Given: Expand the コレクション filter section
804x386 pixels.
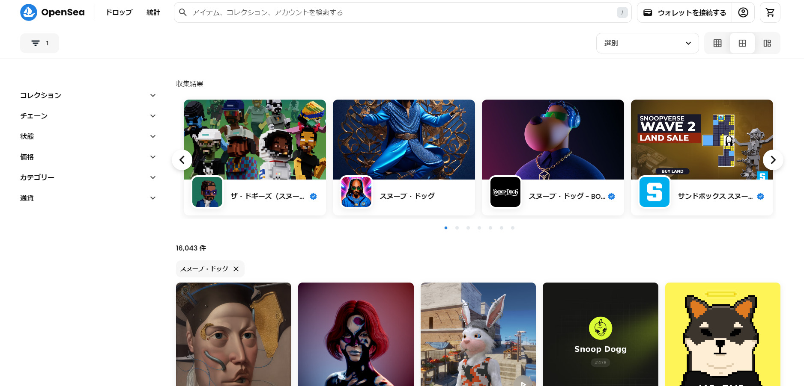Looking at the screenshot, I should pyautogui.click(x=88, y=95).
